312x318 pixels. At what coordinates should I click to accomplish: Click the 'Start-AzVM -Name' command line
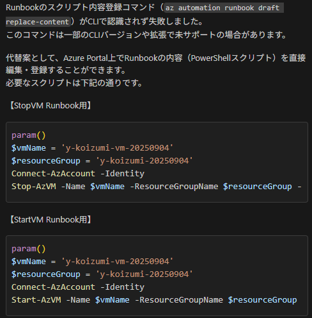(154, 300)
